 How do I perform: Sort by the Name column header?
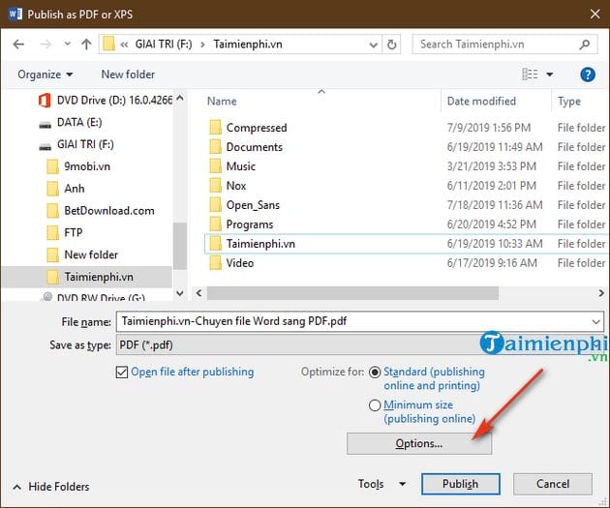click(222, 101)
